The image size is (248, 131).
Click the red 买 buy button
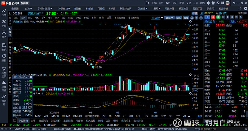[x=213, y=17]
